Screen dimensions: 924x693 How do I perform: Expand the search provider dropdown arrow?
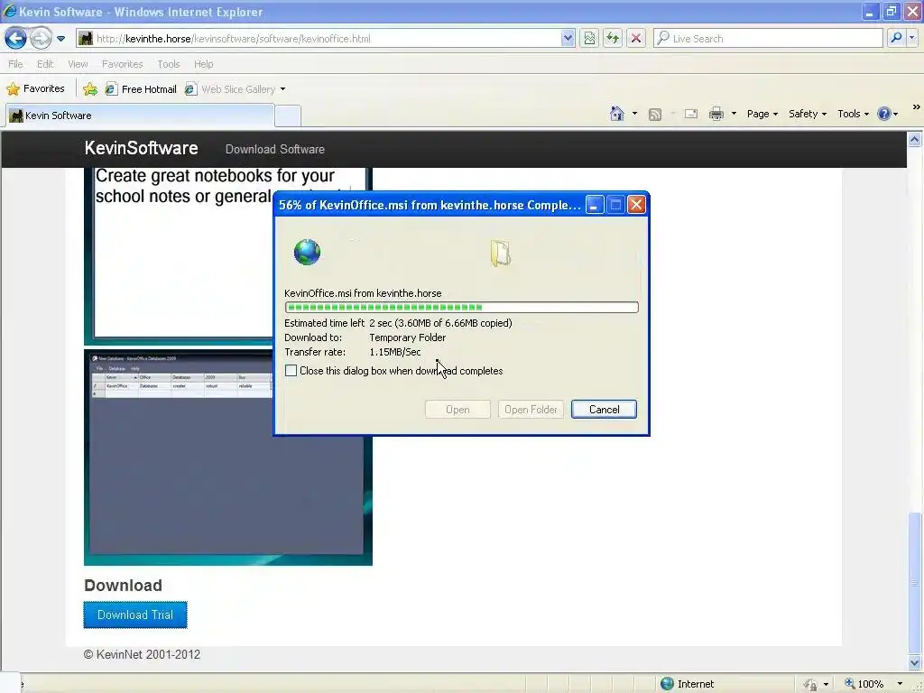coord(912,38)
